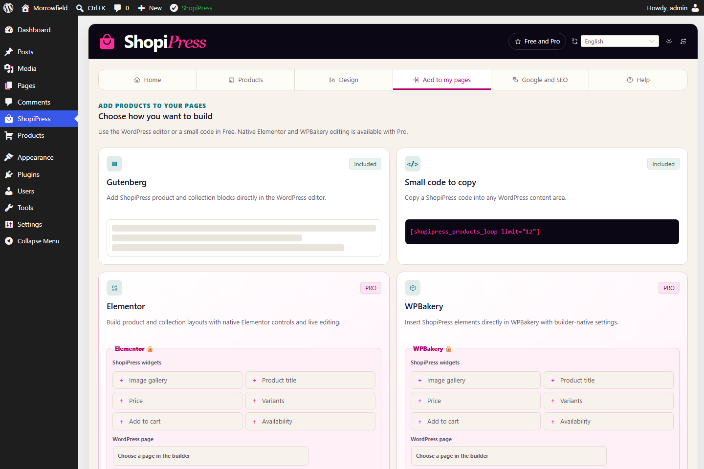Viewport: 704px width, 469px height.
Task: Switch to the Products tab
Action: [246, 80]
